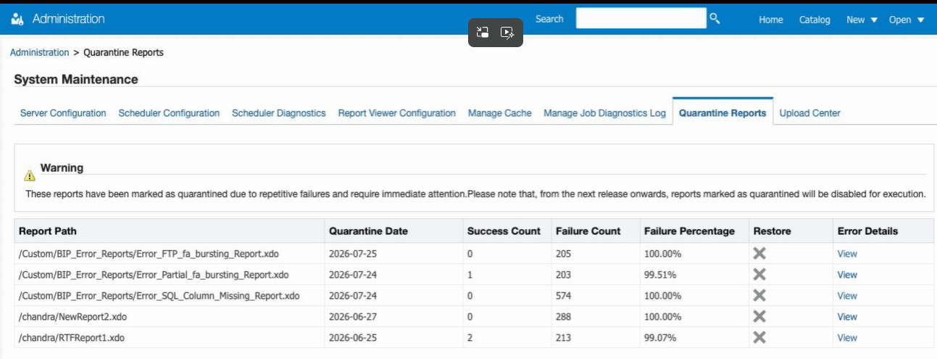Click the Administration breadcrumb link
The width and height of the screenshot is (937, 359).
pyautogui.click(x=39, y=52)
